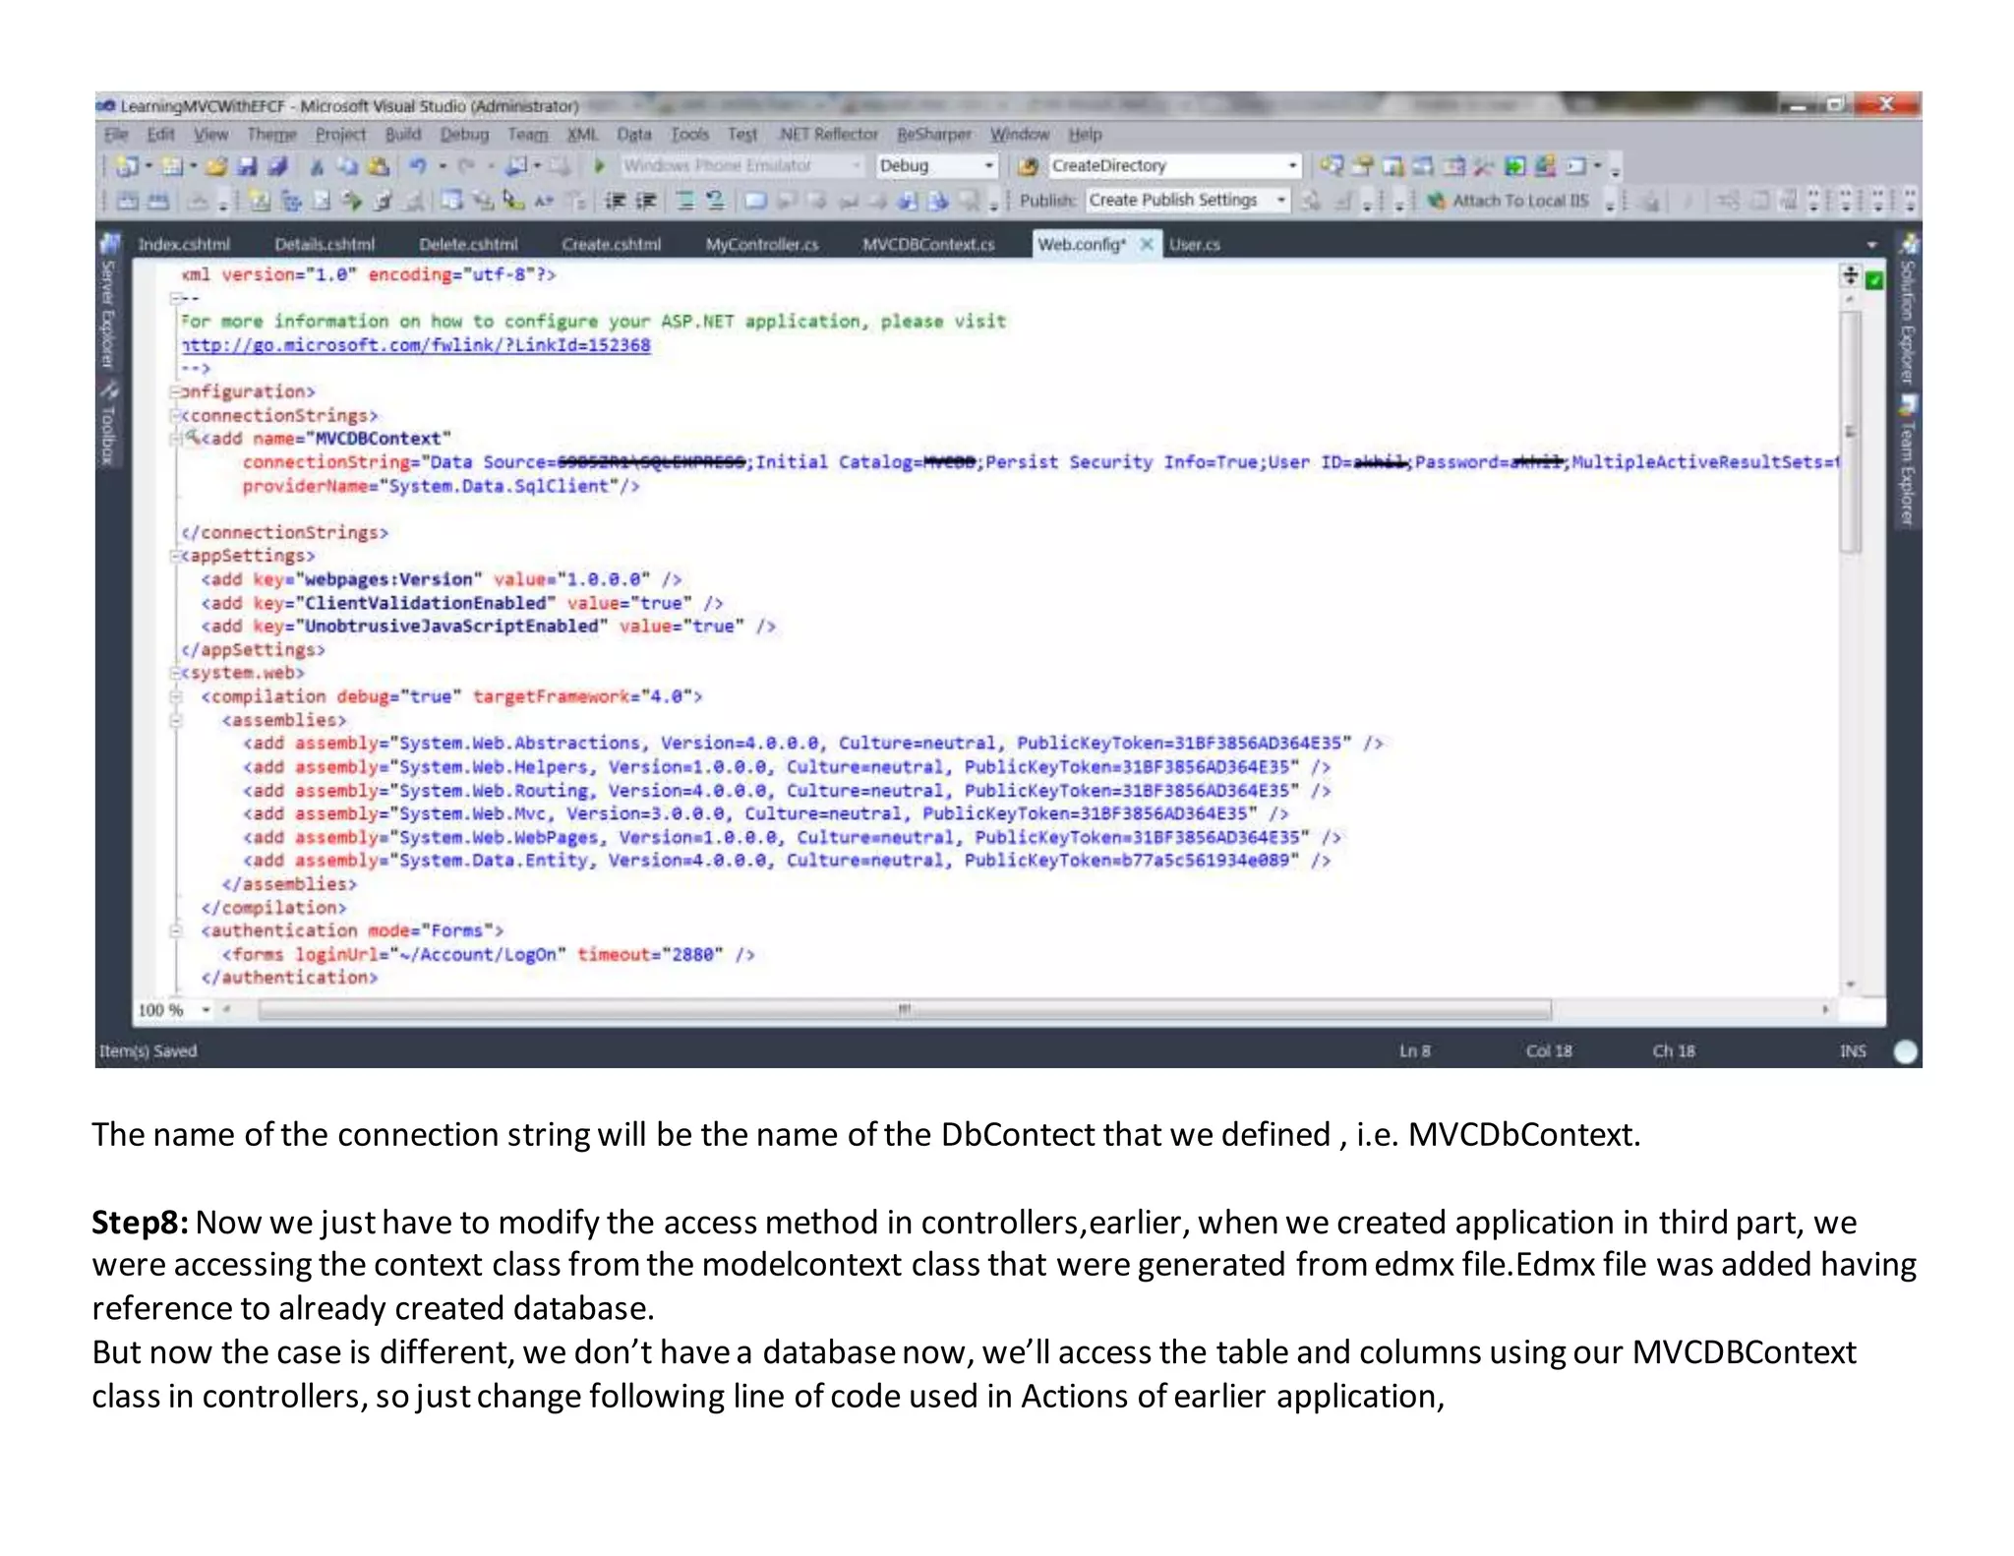The width and height of the screenshot is (2014, 1556).
Task: Open the ReSharper menu
Action: pyautogui.click(x=933, y=135)
